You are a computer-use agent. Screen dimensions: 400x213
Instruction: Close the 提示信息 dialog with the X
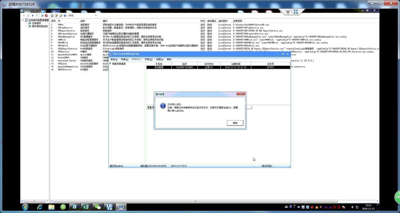tap(241, 94)
